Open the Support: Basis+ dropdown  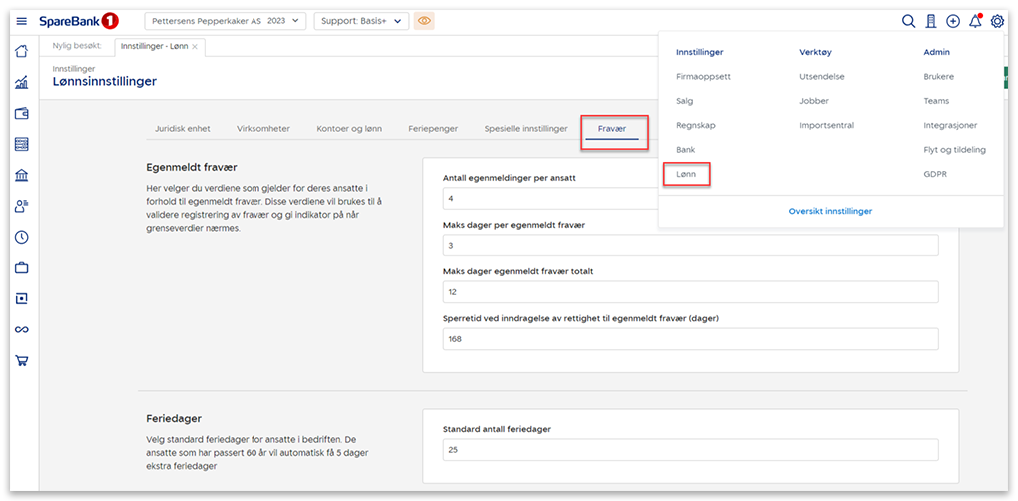click(x=361, y=21)
